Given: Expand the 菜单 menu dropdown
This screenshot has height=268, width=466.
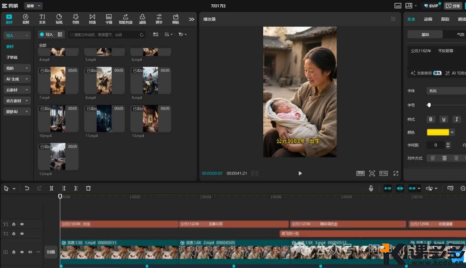Looking at the screenshot, I should pos(33,6).
